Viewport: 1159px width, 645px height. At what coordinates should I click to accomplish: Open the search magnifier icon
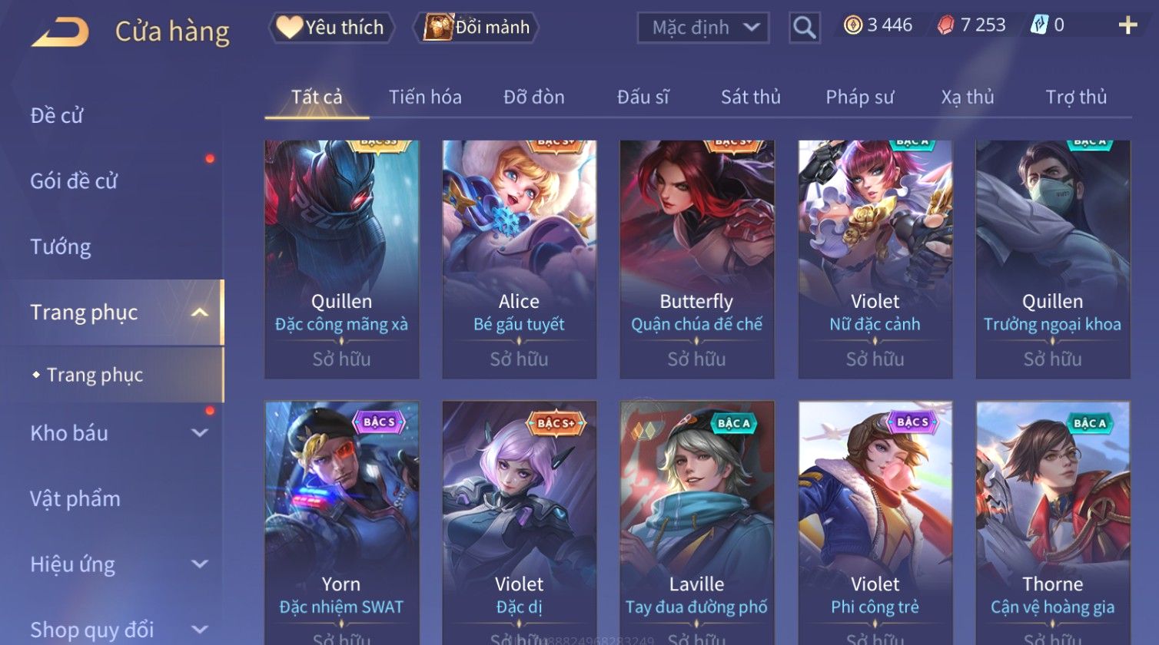point(805,28)
